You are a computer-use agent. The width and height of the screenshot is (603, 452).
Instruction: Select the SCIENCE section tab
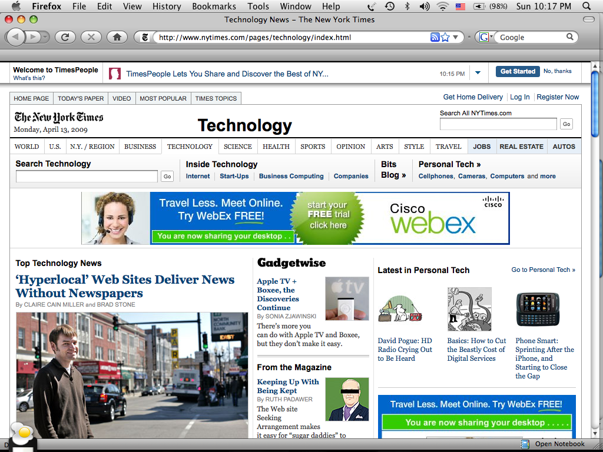pyautogui.click(x=238, y=147)
